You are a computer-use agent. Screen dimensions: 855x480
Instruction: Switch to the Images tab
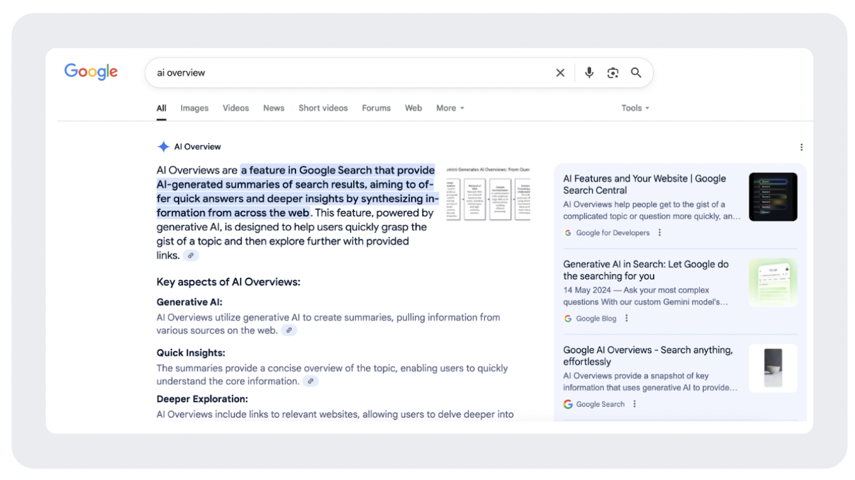click(194, 108)
